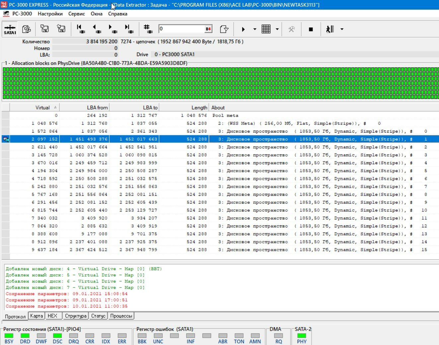Click the SATA1 port selection icon
439x345 pixels.
pyautogui.click(x=10, y=29)
